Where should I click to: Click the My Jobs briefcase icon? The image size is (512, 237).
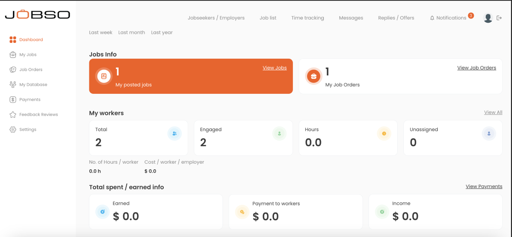coord(13,55)
